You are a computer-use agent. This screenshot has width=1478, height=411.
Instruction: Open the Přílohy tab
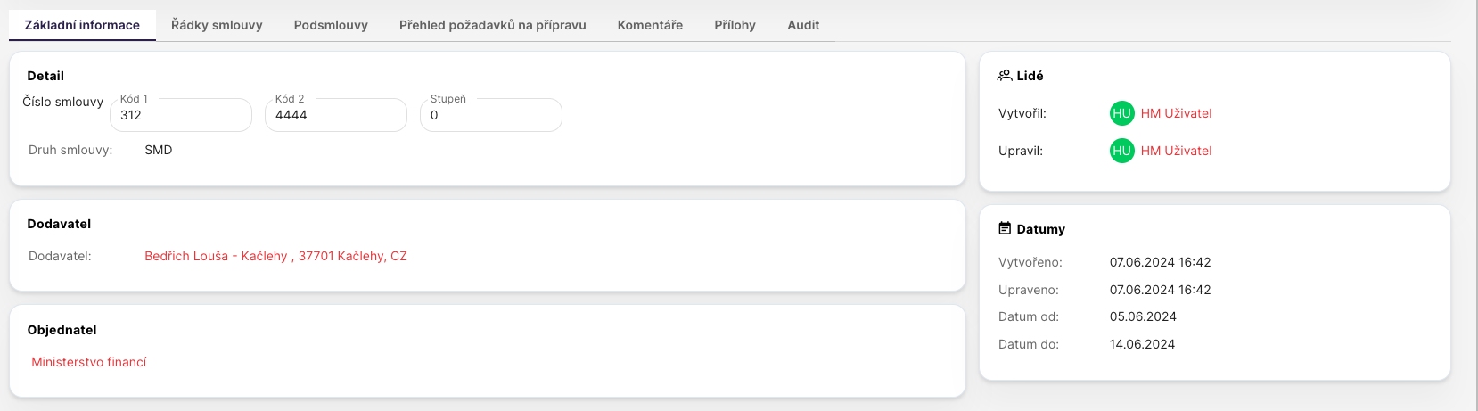735,25
